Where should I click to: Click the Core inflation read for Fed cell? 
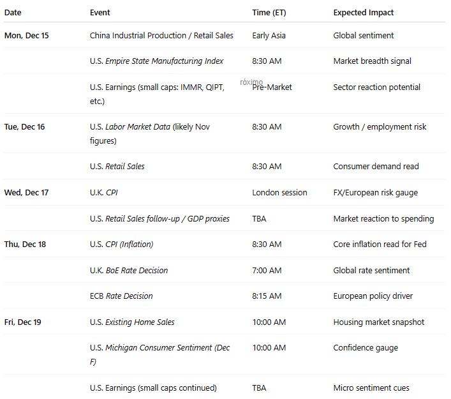[380, 244]
